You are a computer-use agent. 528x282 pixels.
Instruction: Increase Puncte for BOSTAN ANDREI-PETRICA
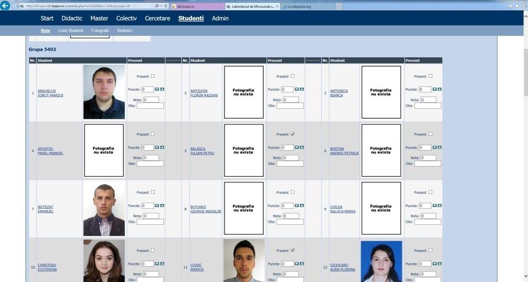(x=439, y=147)
